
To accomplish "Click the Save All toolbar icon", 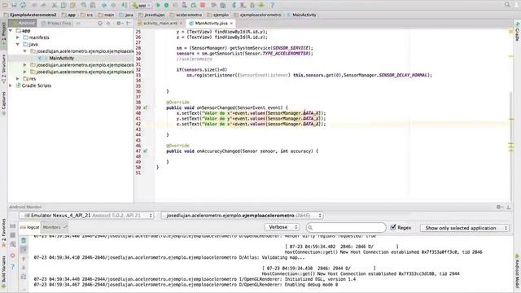I will click(x=14, y=5).
